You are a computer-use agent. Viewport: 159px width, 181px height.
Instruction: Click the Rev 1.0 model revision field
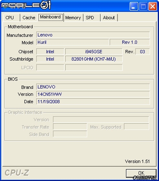(130, 42)
